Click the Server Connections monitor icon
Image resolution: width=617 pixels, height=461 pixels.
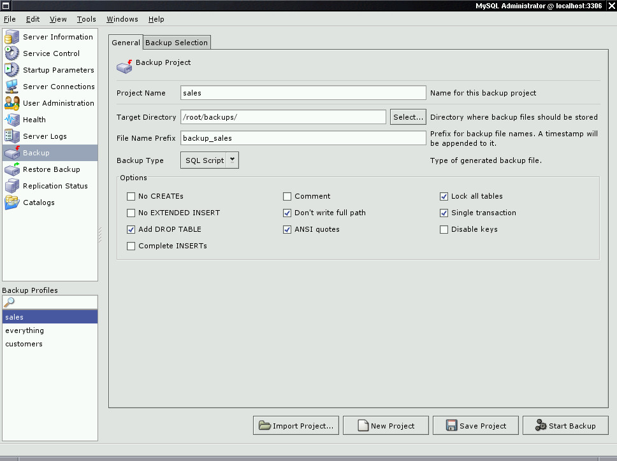tap(12, 86)
